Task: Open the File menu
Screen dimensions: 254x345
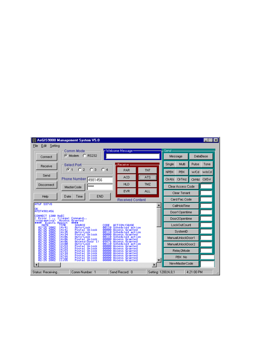Action: pyautogui.click(x=36, y=146)
